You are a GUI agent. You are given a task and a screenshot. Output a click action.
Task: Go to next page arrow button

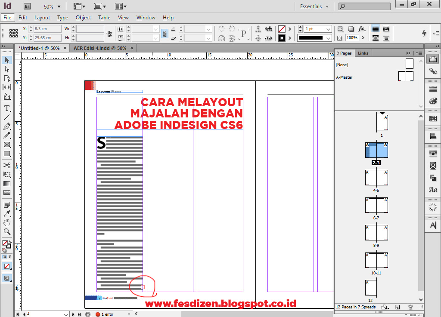(73, 314)
